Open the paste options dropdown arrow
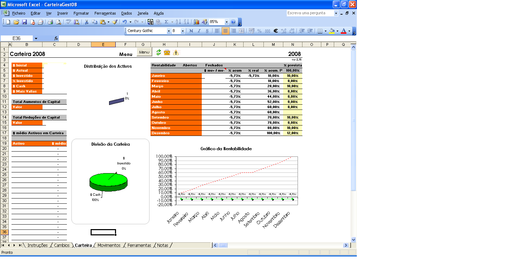Screen dimensions: 522x267 (x=108, y=22)
